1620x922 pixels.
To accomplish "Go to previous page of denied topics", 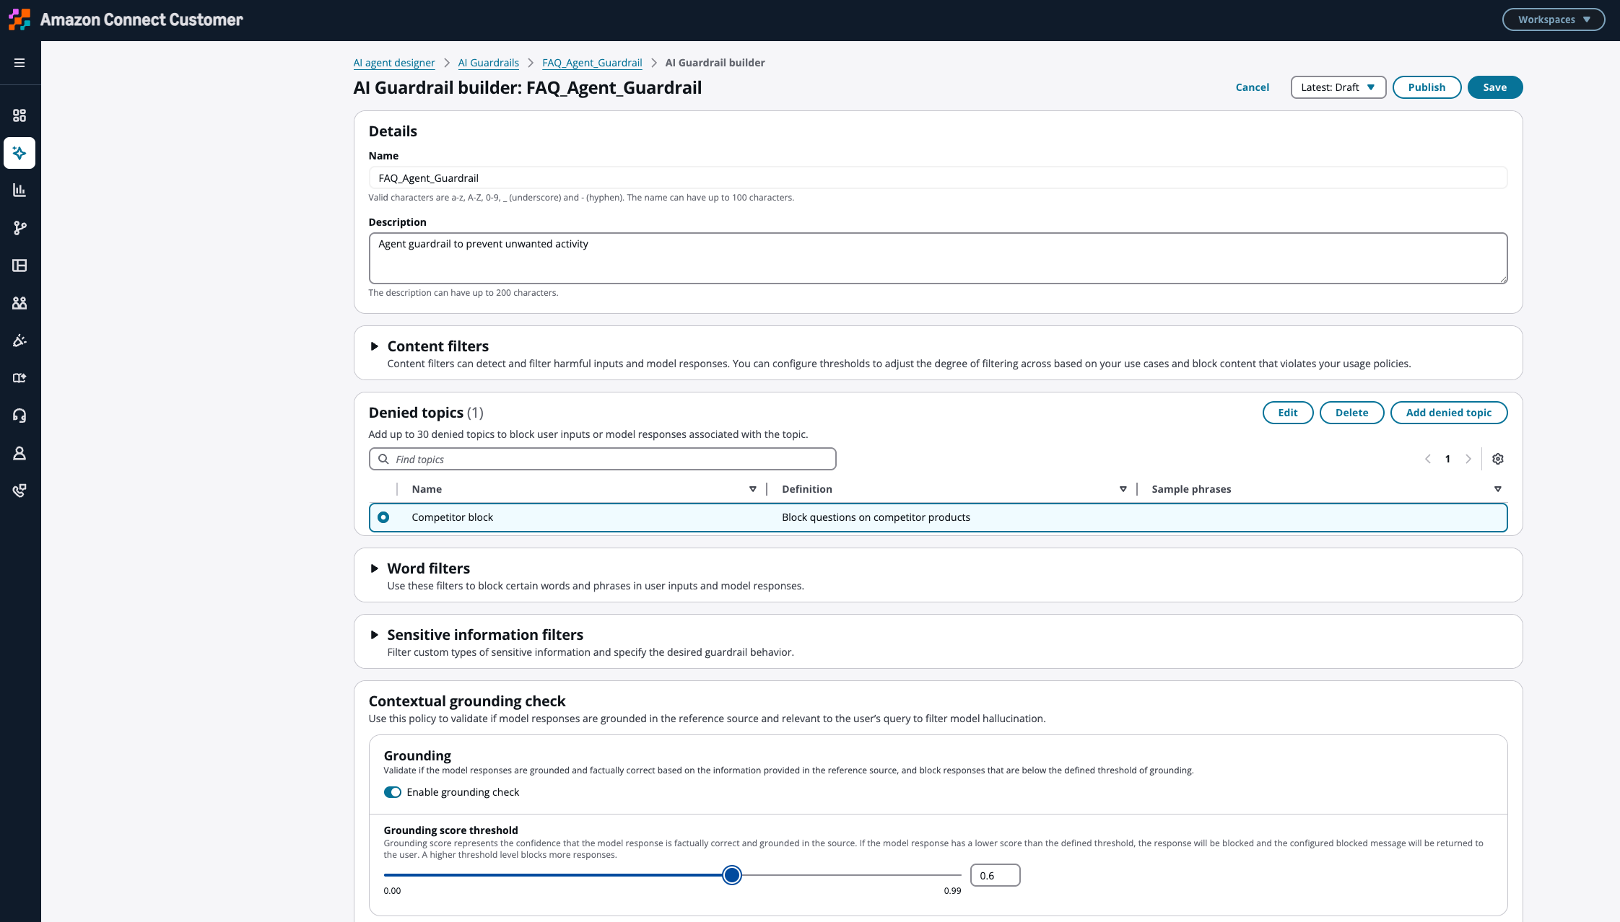I will (x=1427, y=459).
